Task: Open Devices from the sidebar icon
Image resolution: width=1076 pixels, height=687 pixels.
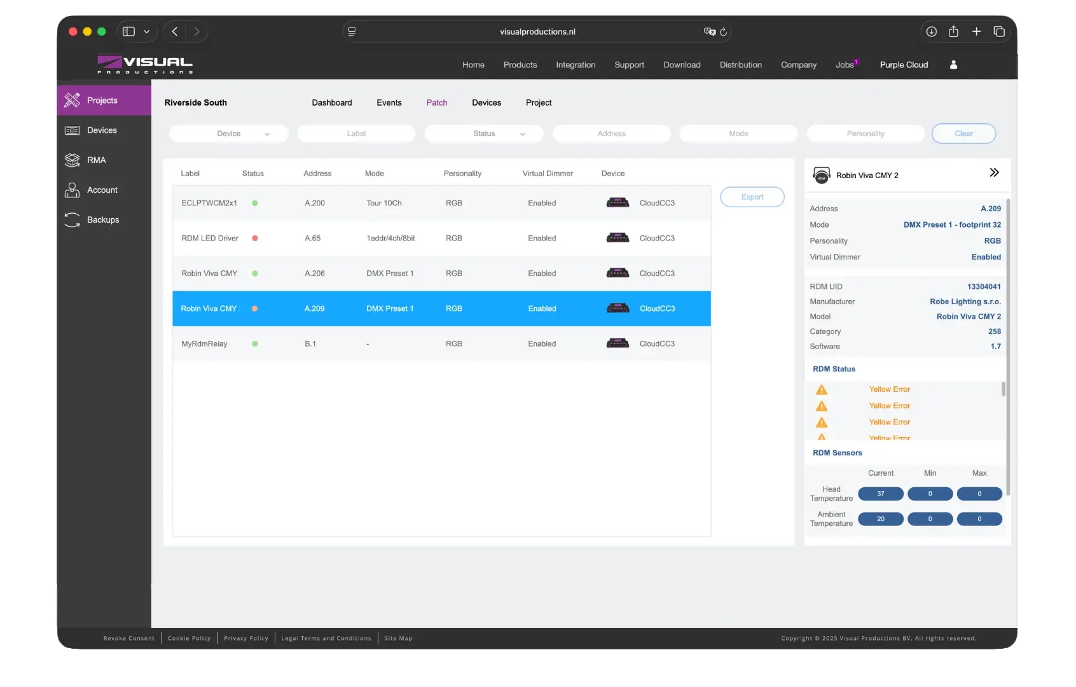Action: click(x=72, y=130)
